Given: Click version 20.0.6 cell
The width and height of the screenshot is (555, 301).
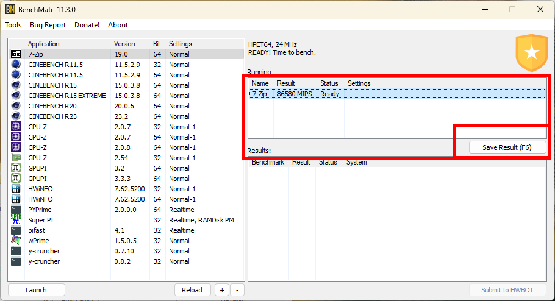Looking at the screenshot, I should click(x=124, y=106).
